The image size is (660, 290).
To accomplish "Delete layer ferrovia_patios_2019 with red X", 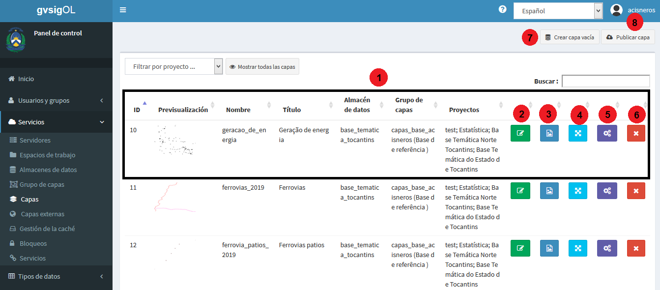I will tap(636, 248).
